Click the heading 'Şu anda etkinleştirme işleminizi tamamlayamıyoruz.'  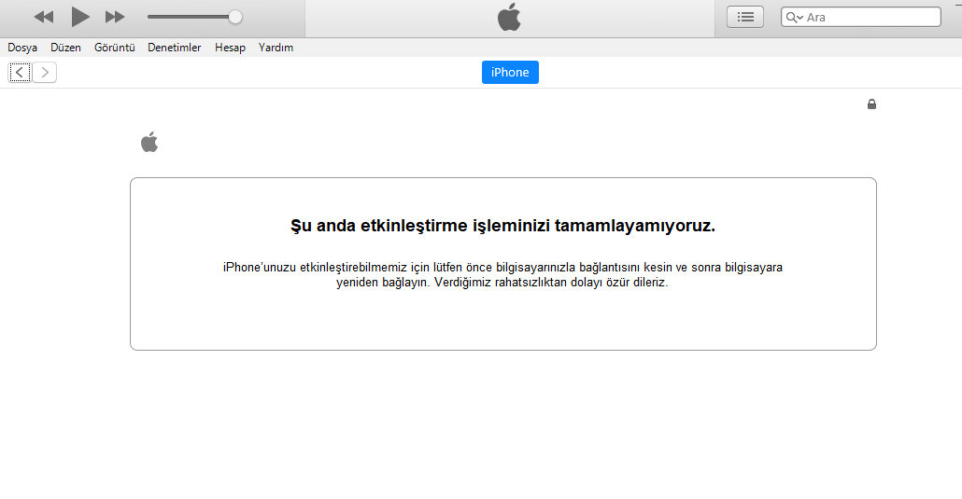pos(503,226)
